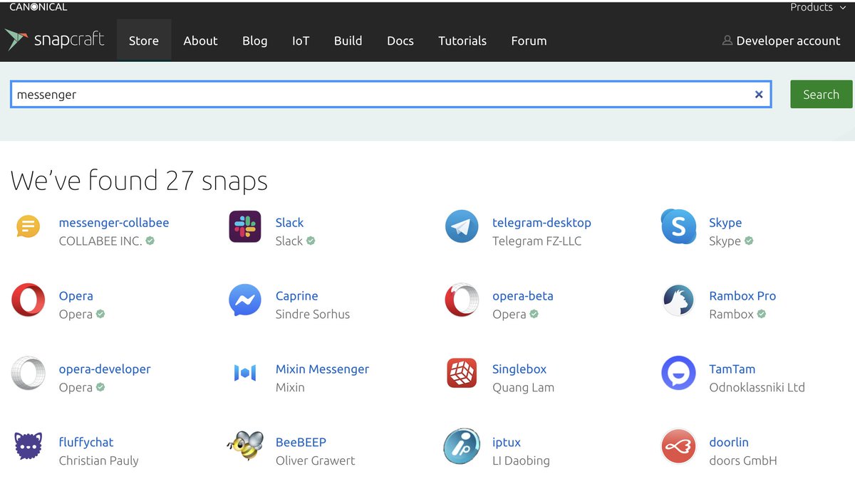This screenshot has width=855, height=501.
Task: Expand the Products dropdown
Action: 818,7
